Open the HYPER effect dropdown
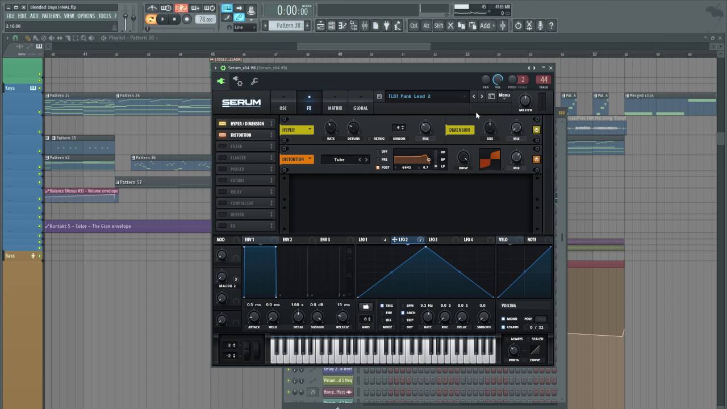Image resolution: width=727 pixels, height=409 pixels. tap(296, 130)
